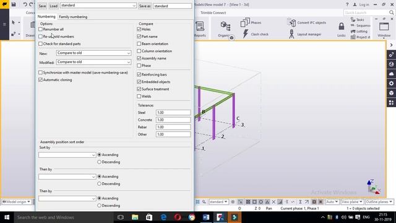Open the Model origin dropdown
Image resolution: width=396 pixels, height=223 pixels.
coord(17,202)
